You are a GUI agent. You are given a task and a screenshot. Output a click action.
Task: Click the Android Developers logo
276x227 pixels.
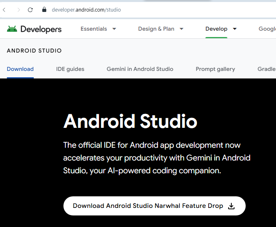coord(34,29)
